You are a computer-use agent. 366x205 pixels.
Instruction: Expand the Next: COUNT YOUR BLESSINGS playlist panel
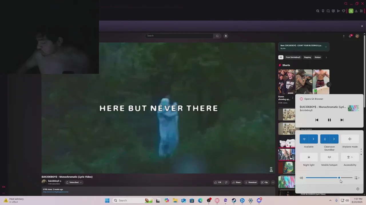(326, 47)
